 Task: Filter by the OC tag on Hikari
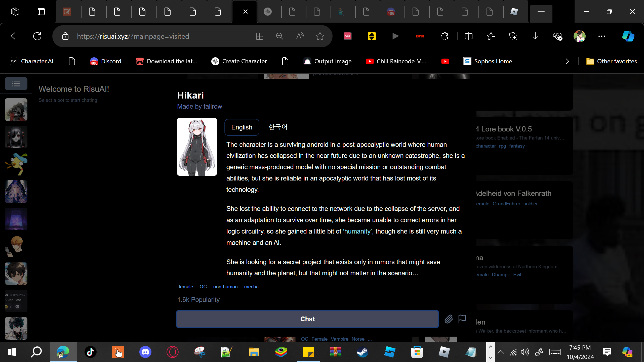[203, 287]
